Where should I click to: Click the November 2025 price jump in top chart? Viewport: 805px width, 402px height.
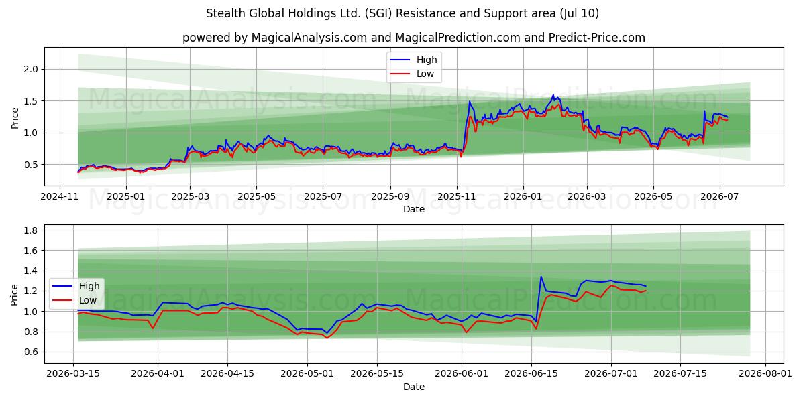469,103
